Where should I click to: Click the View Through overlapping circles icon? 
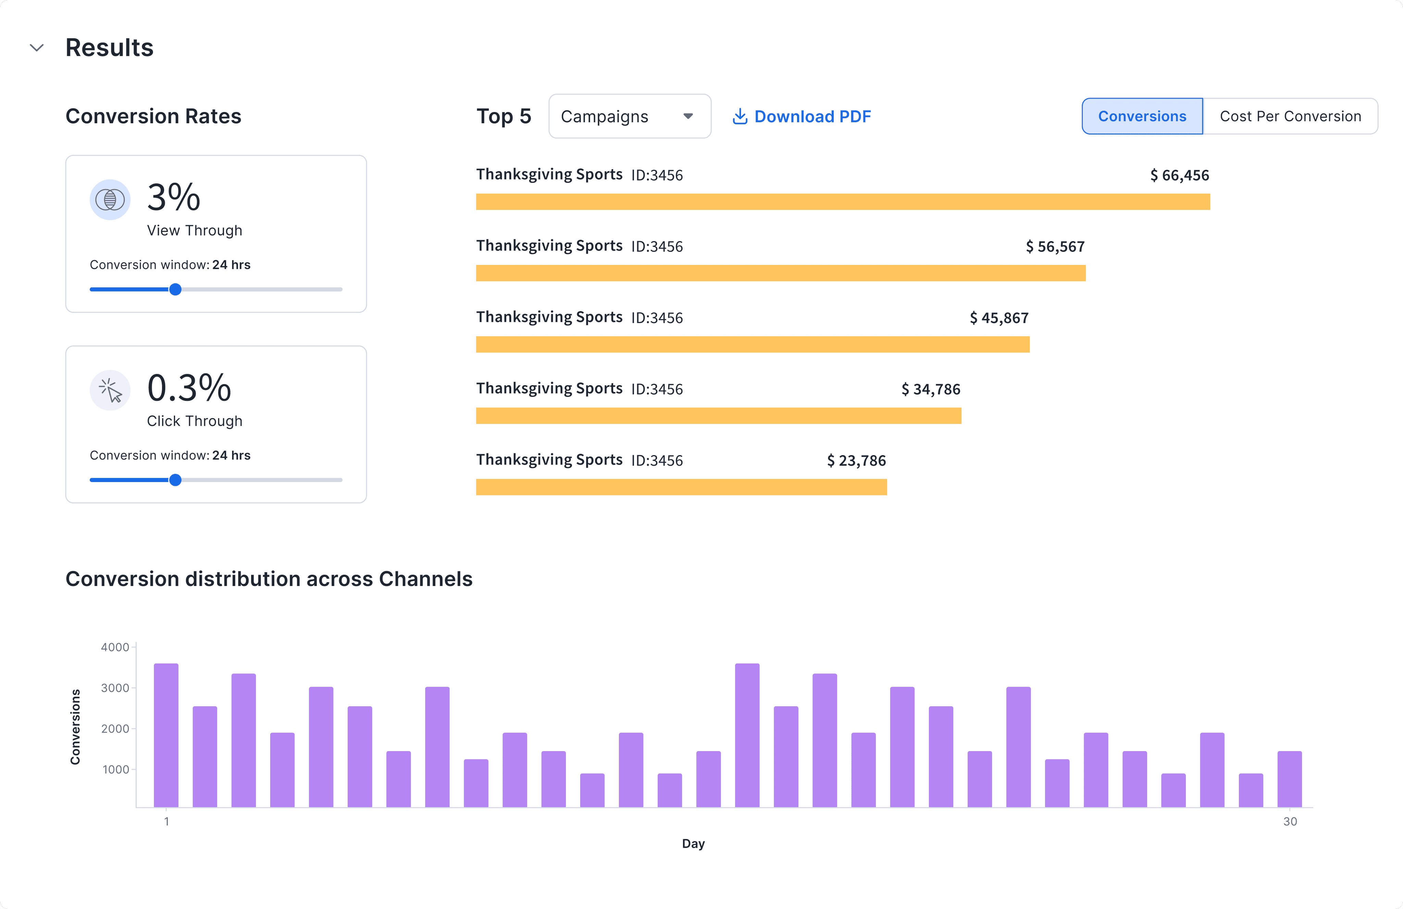click(x=110, y=200)
